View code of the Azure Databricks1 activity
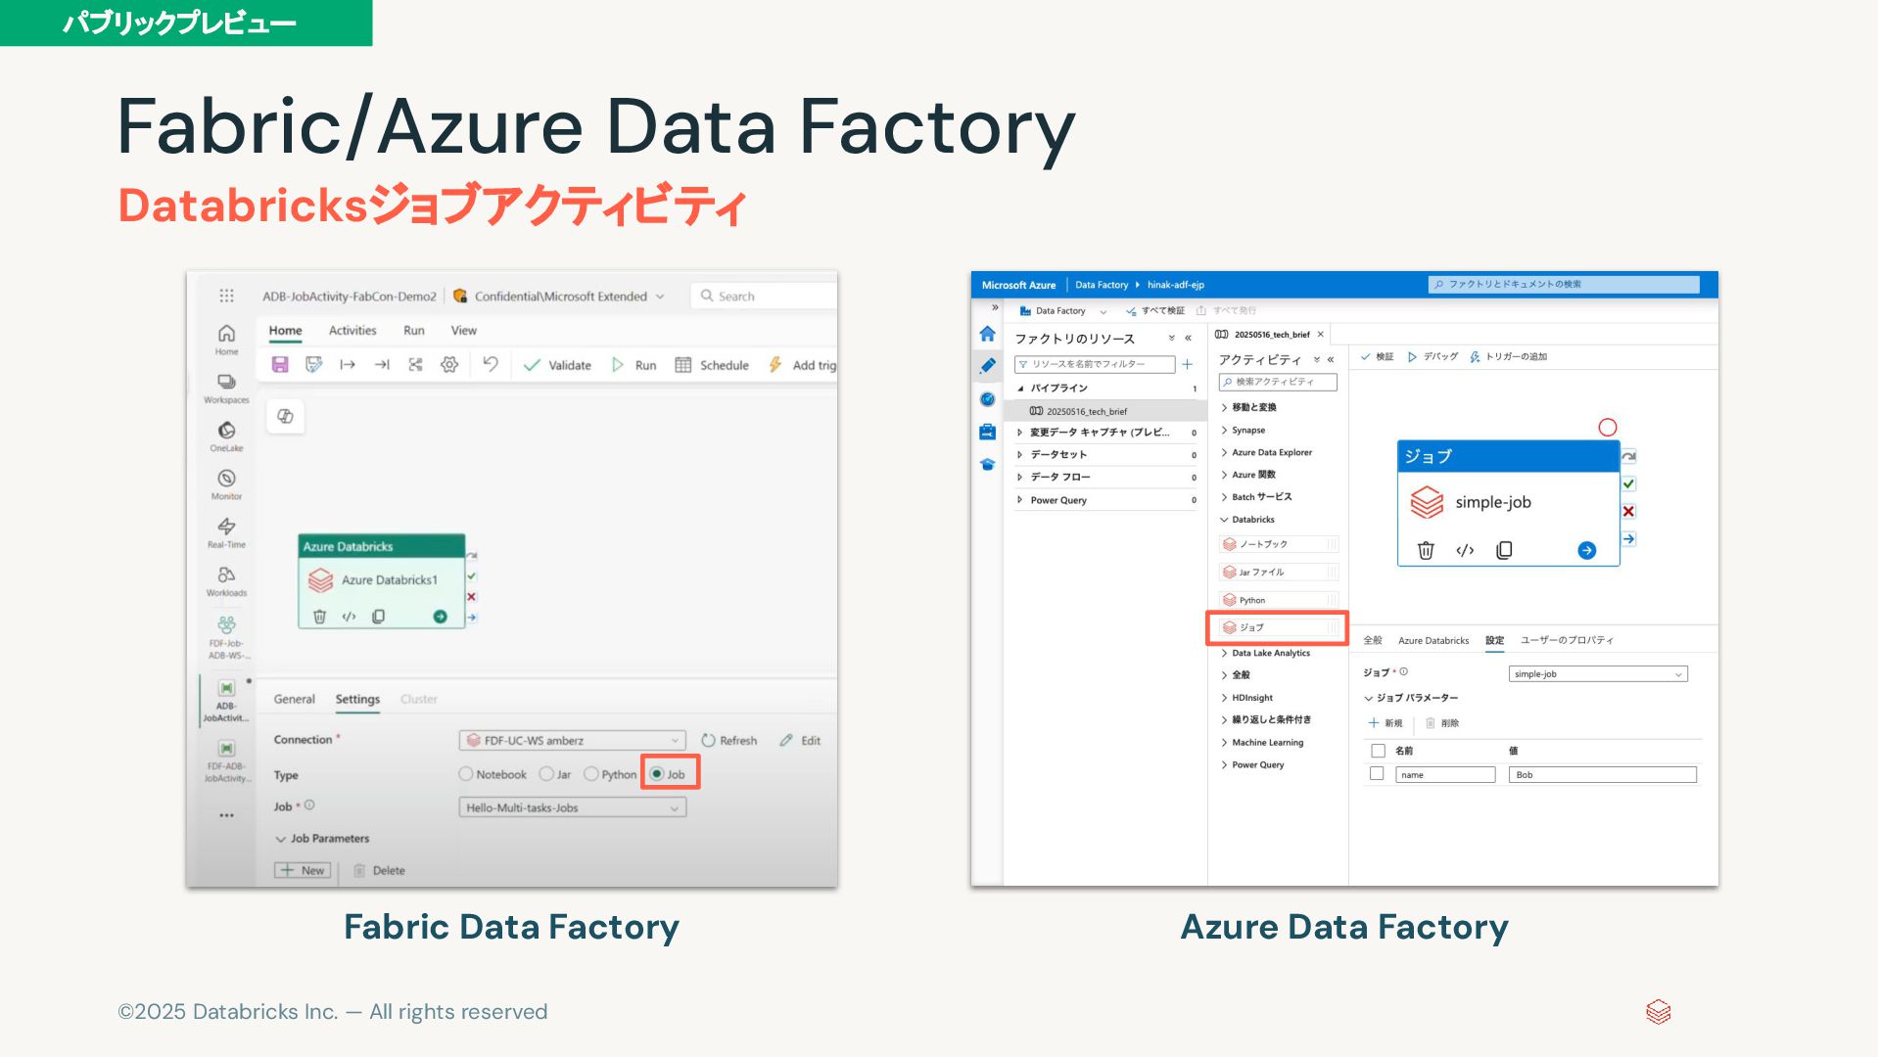1878x1057 pixels. [x=349, y=617]
